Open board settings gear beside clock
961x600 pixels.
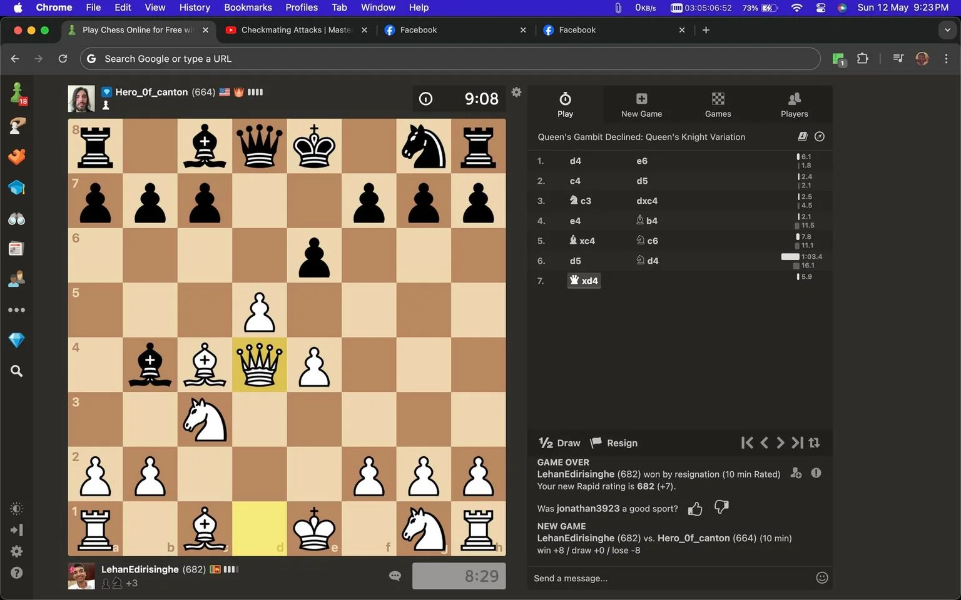516,92
